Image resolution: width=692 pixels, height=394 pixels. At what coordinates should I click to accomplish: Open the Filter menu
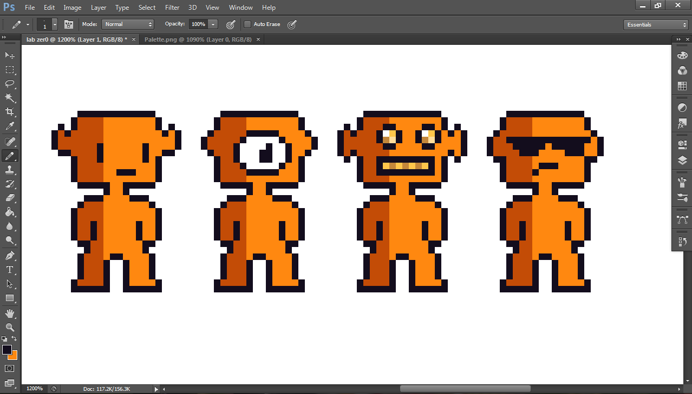[172, 8]
